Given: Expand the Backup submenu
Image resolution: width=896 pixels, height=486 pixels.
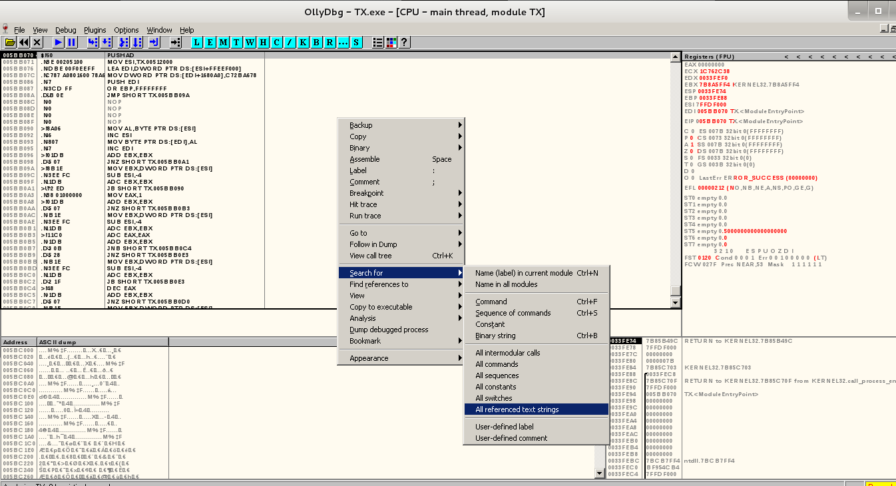Looking at the screenshot, I should point(401,125).
